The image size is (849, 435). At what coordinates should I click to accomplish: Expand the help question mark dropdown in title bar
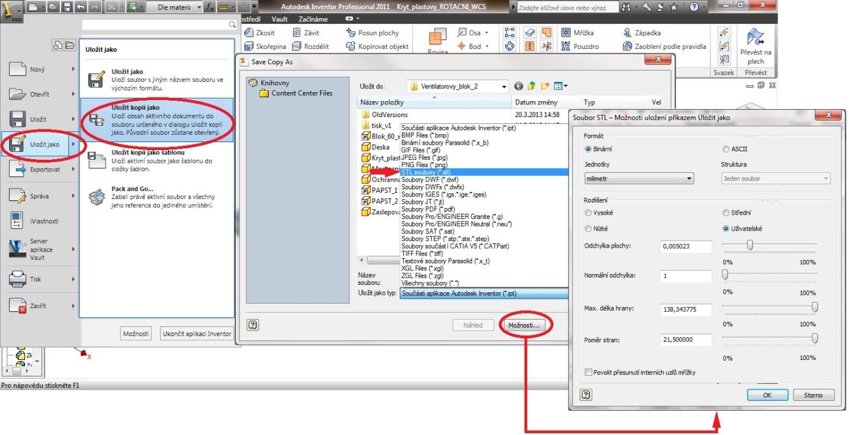704,8
